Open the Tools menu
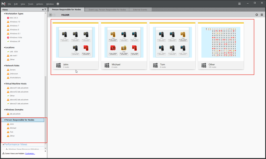Viewport: 266px width, 159px height. (31, 4)
